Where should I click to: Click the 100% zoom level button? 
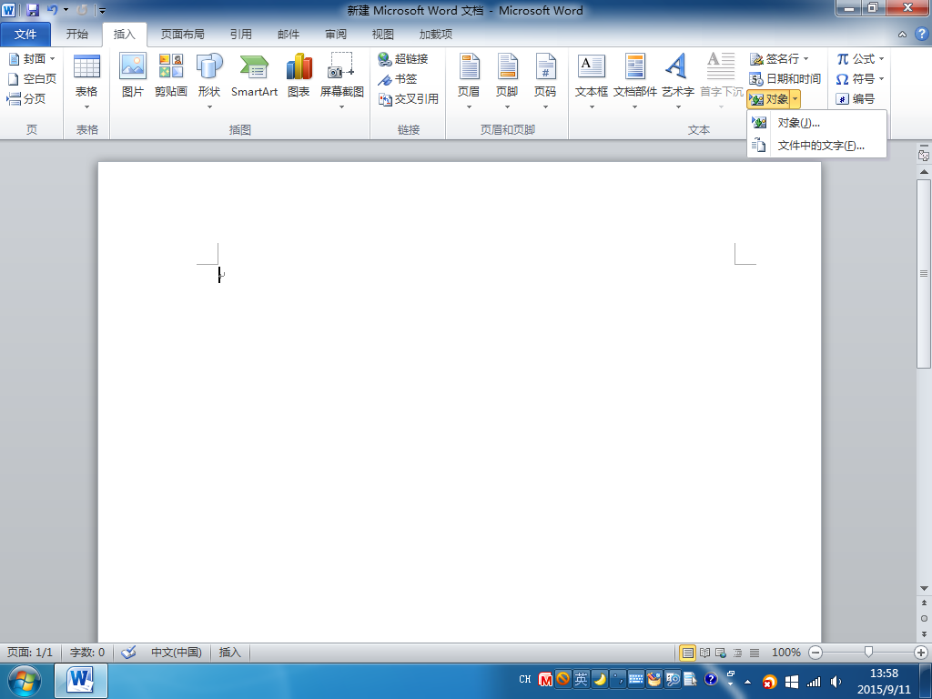pyautogui.click(x=785, y=653)
